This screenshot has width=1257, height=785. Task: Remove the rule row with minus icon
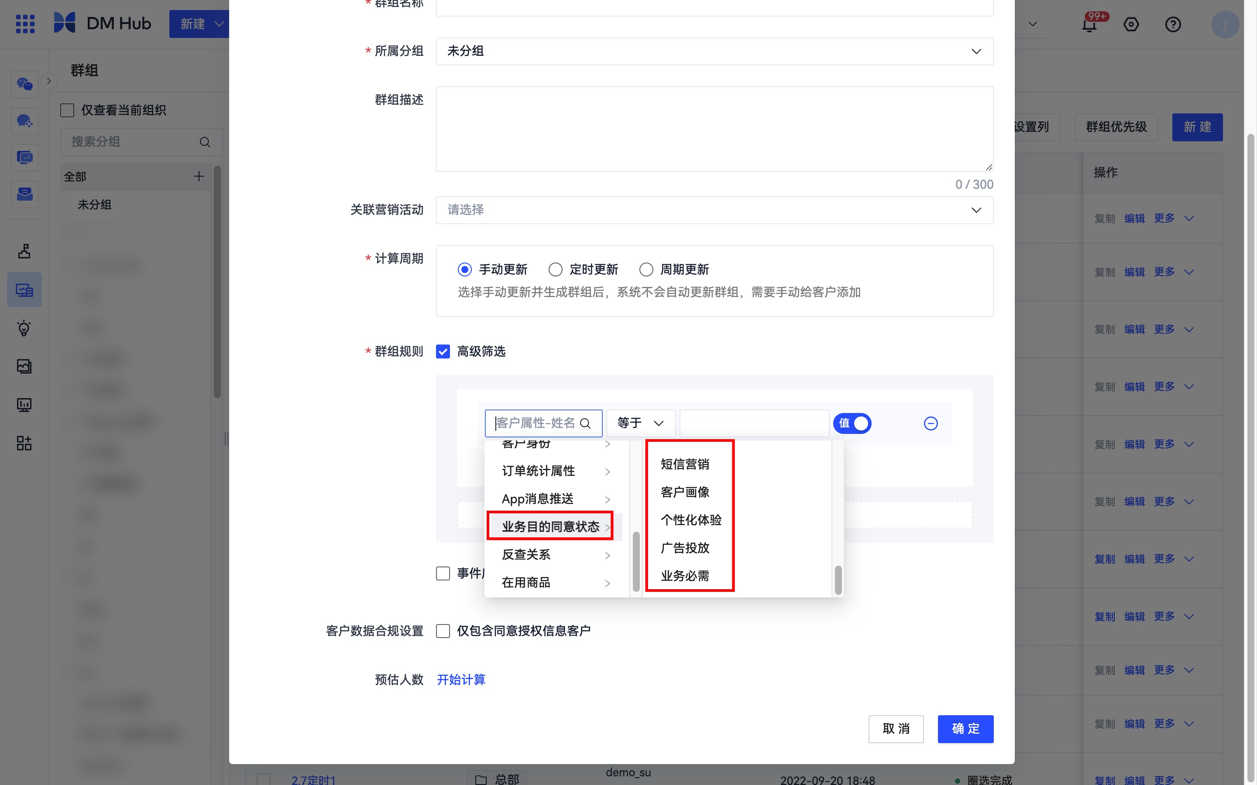tap(931, 423)
